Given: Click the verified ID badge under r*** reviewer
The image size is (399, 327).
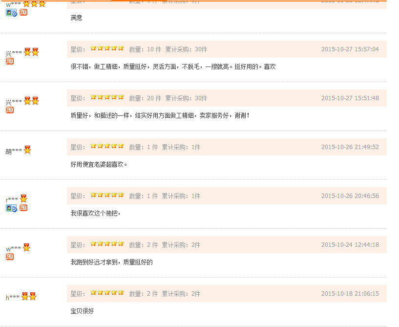Looking at the screenshot, I should (x=11, y=208).
